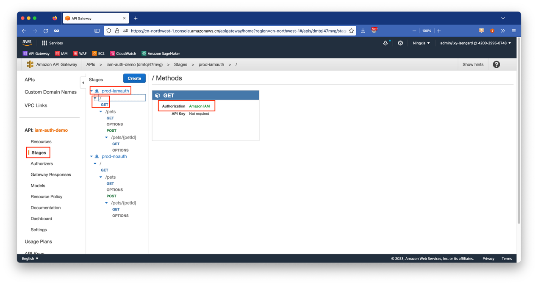
Task: Click the page vertical scrollbar
Action: coord(519,131)
